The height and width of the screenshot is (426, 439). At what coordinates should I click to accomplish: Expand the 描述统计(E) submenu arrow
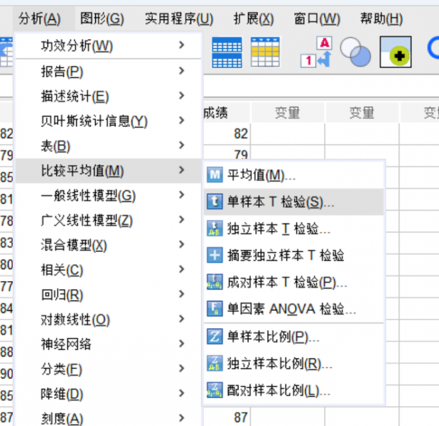coord(182,95)
